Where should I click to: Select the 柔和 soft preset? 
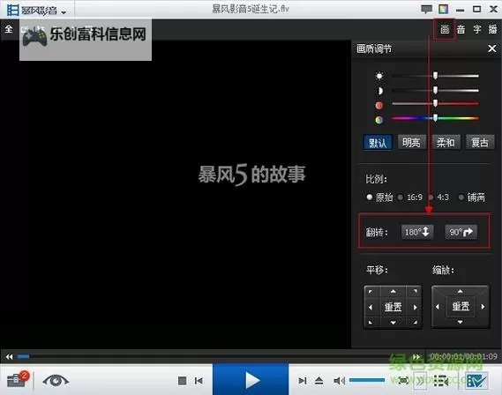(x=446, y=142)
